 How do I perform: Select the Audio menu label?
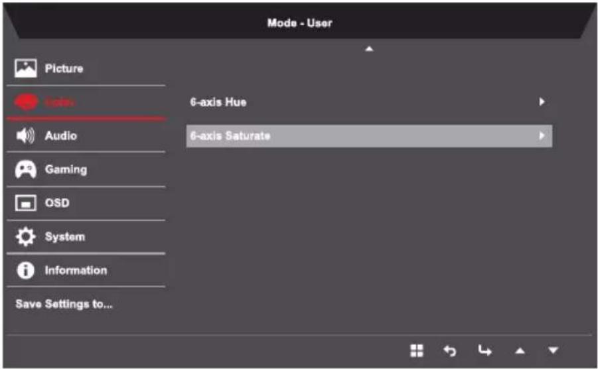[x=60, y=135]
